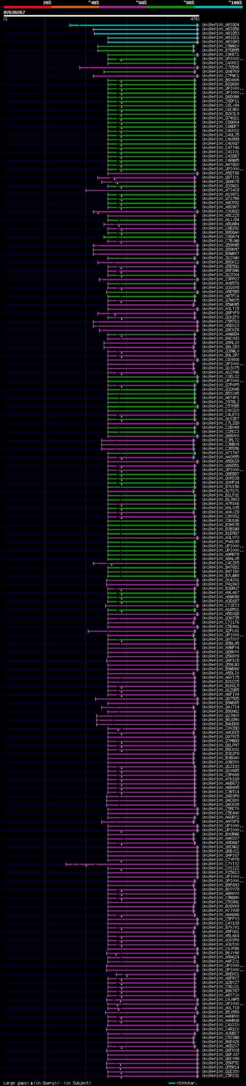246x1086 pixels.
Task: Select the UniRef100_A4HRV0 label
Action: tap(221, 1016)
